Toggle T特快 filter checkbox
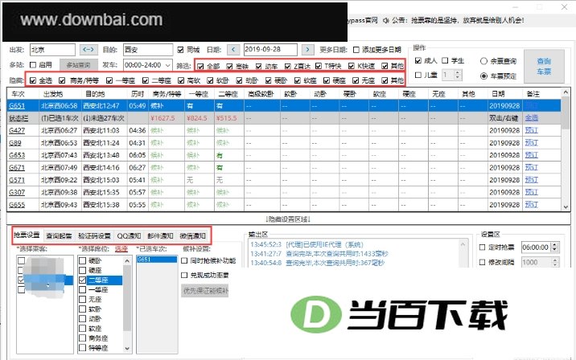 click(x=319, y=67)
